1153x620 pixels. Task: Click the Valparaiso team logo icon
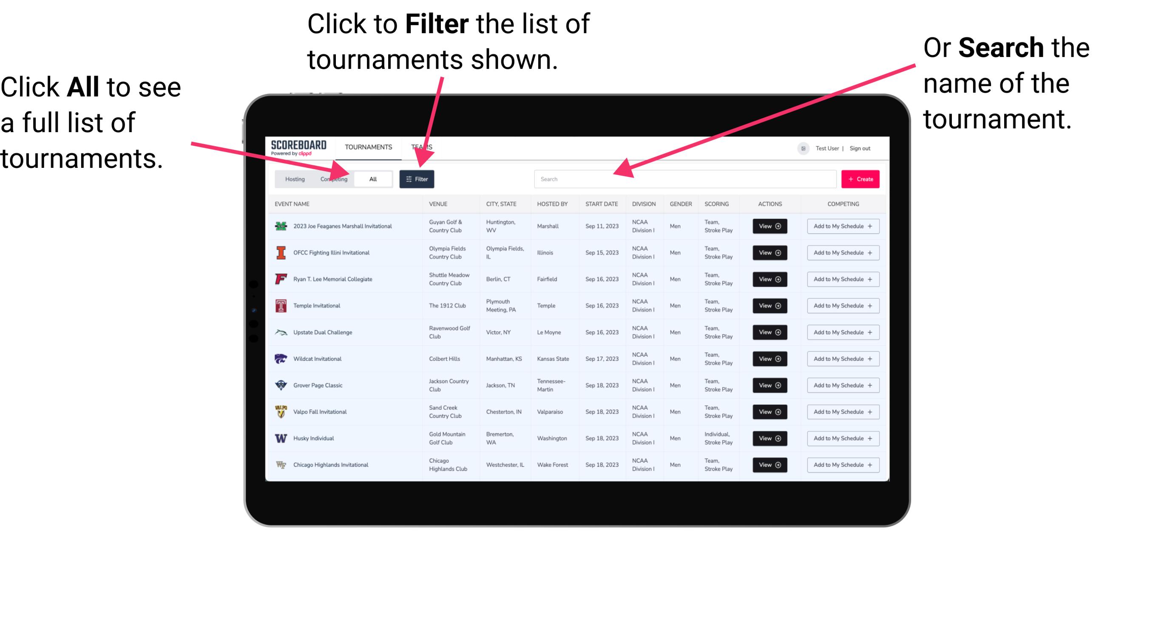coord(279,411)
